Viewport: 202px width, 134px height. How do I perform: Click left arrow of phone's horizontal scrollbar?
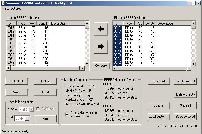115,68
